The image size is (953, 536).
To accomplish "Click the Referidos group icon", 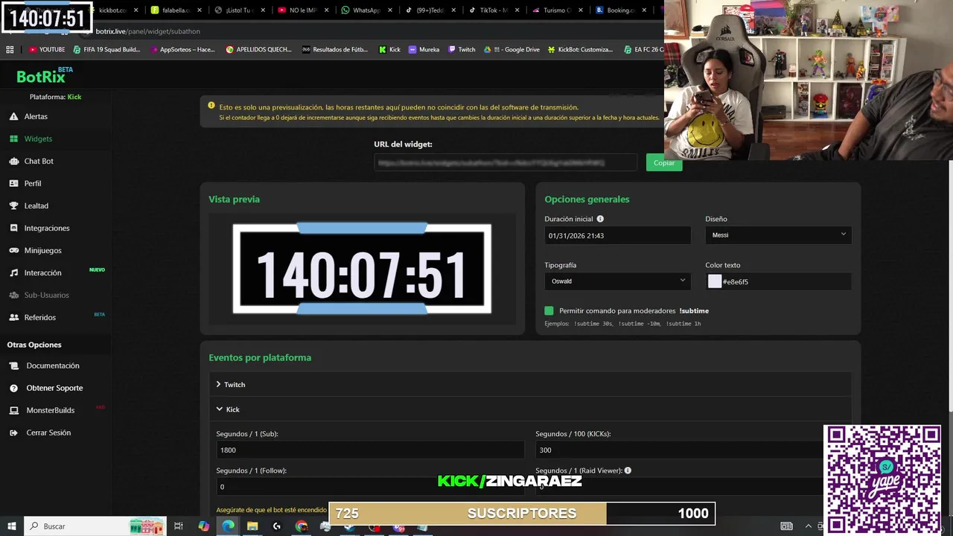I will [14, 317].
